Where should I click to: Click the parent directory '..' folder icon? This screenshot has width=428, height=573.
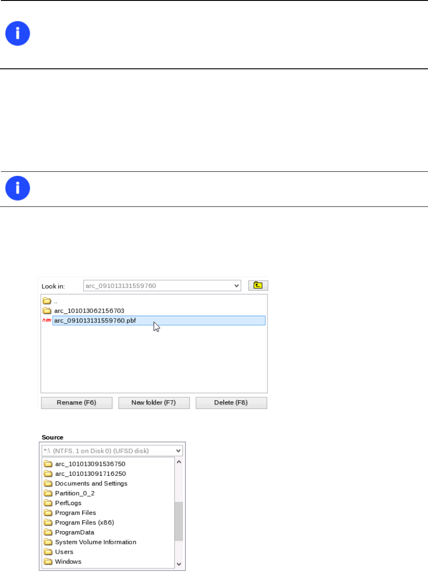click(x=47, y=301)
